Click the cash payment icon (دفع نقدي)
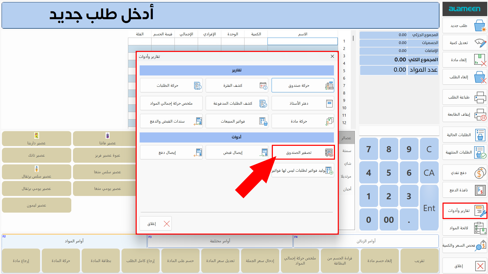The height and width of the screenshot is (274, 488). tap(480, 173)
